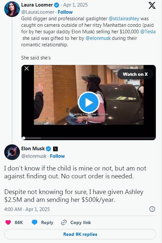Copy the tweet link using the chain icon

pyautogui.click(x=64, y=222)
